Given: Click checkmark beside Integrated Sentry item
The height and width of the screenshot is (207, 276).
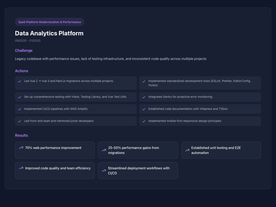Looking at the screenshot, I should tap(144, 97).
